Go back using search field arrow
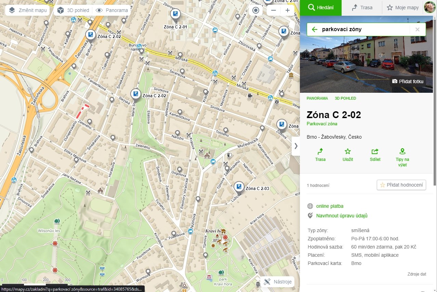The height and width of the screenshot is (292, 437). pos(315,29)
